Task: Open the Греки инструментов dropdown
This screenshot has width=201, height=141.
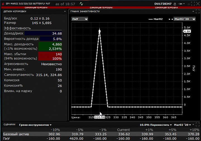Action: [35, 125]
